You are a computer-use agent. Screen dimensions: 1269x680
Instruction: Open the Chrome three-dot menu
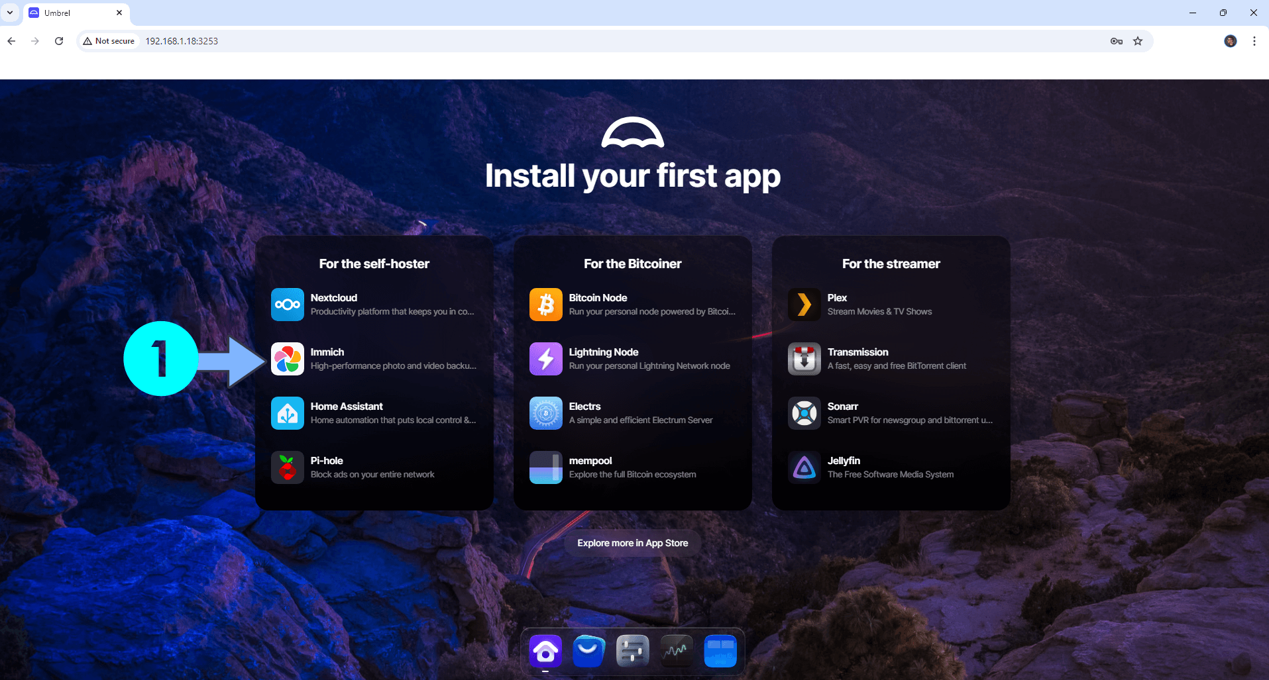1254,41
